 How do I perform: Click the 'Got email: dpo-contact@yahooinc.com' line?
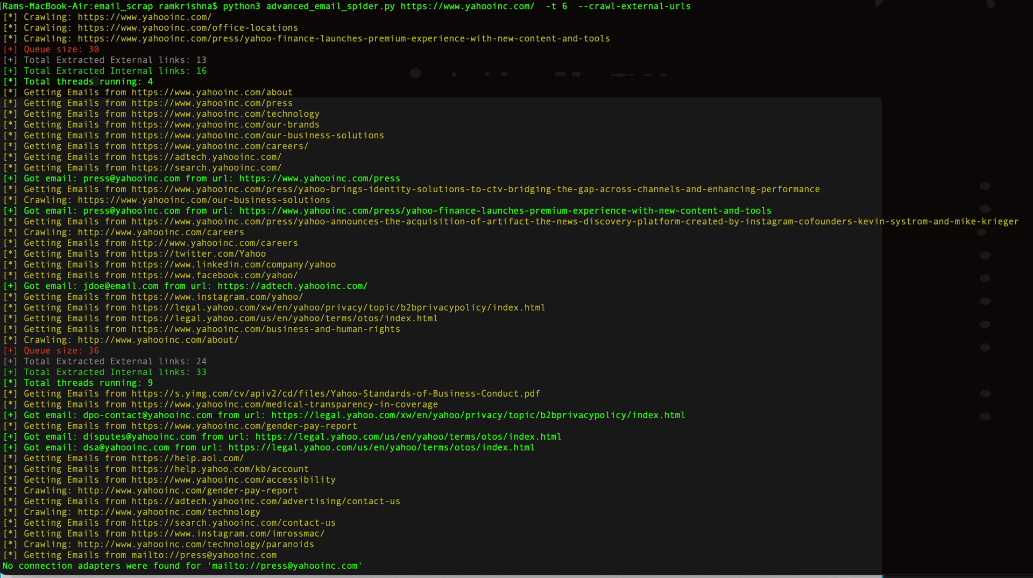point(344,415)
